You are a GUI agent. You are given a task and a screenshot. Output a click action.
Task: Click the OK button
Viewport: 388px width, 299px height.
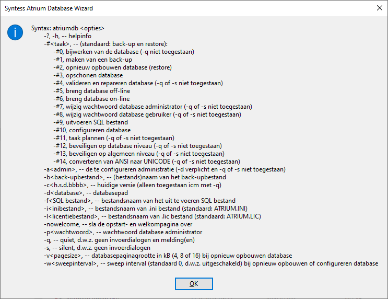[x=194, y=284]
